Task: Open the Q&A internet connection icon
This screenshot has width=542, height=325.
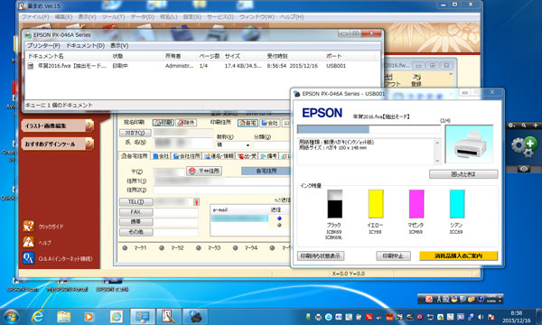Action: click(x=28, y=258)
